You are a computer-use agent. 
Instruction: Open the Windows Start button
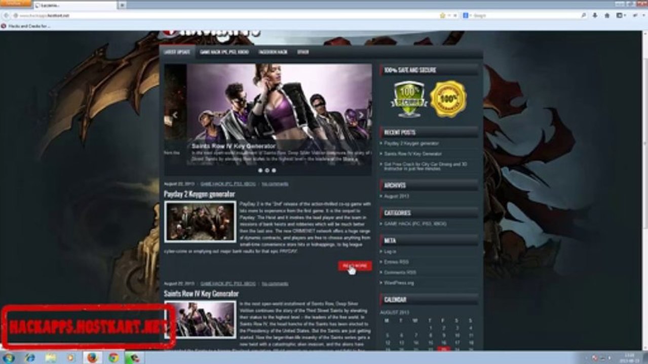click(9, 358)
